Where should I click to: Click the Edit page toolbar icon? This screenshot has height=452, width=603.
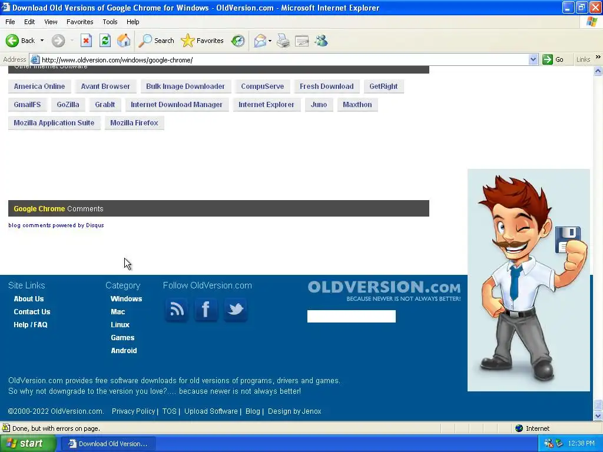coord(302,41)
